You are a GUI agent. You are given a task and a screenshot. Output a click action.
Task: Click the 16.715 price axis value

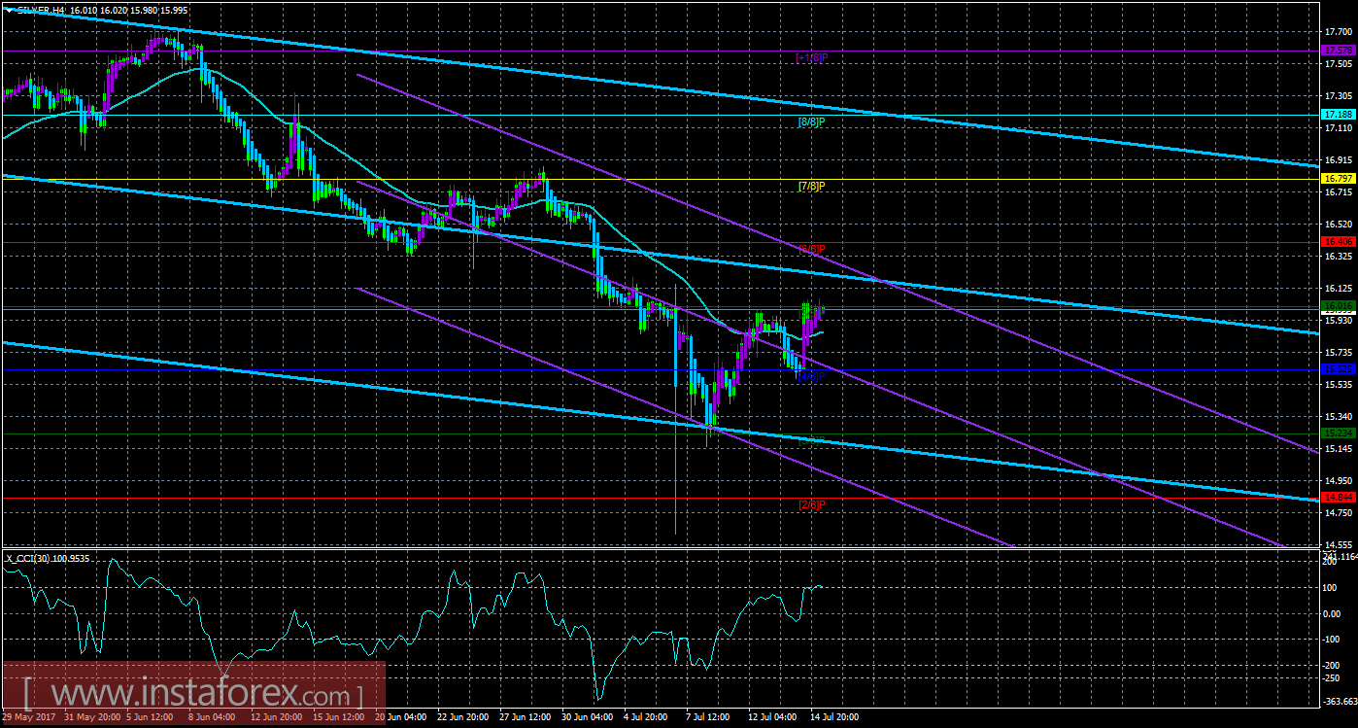1339,192
